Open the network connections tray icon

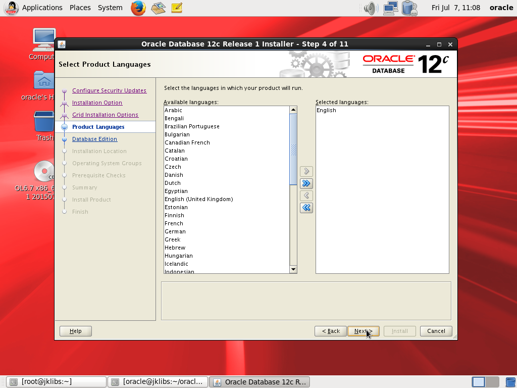[x=390, y=8]
